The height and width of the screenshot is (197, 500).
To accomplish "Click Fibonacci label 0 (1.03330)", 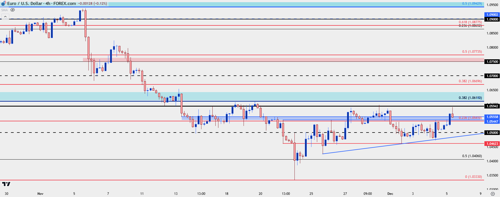I will [473, 177].
